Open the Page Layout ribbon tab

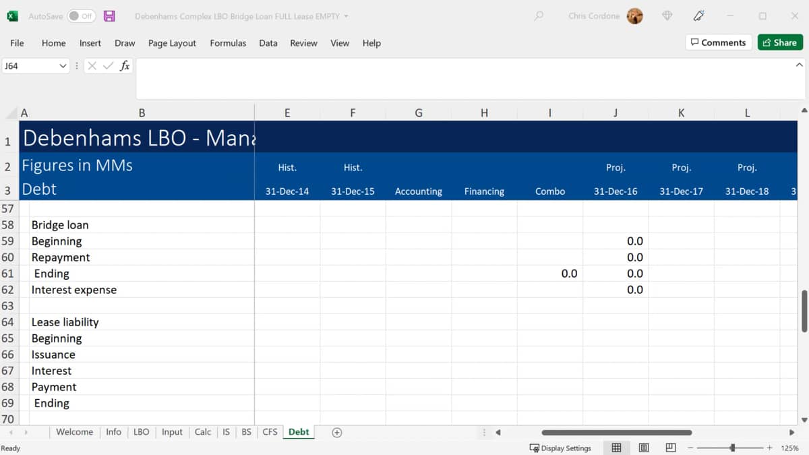tap(172, 43)
